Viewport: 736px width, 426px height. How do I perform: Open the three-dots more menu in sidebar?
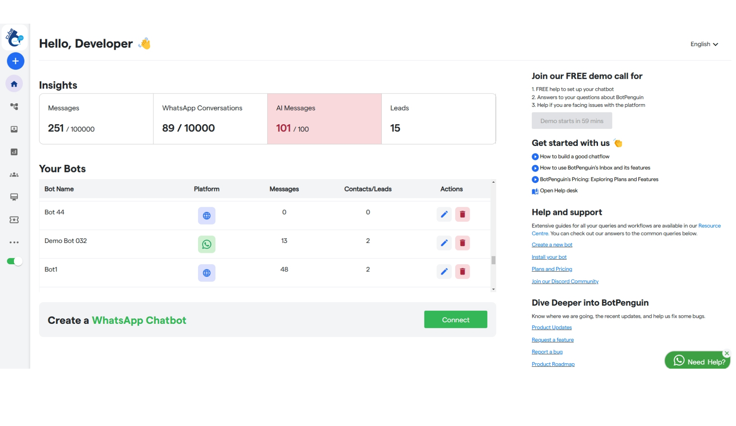point(14,243)
